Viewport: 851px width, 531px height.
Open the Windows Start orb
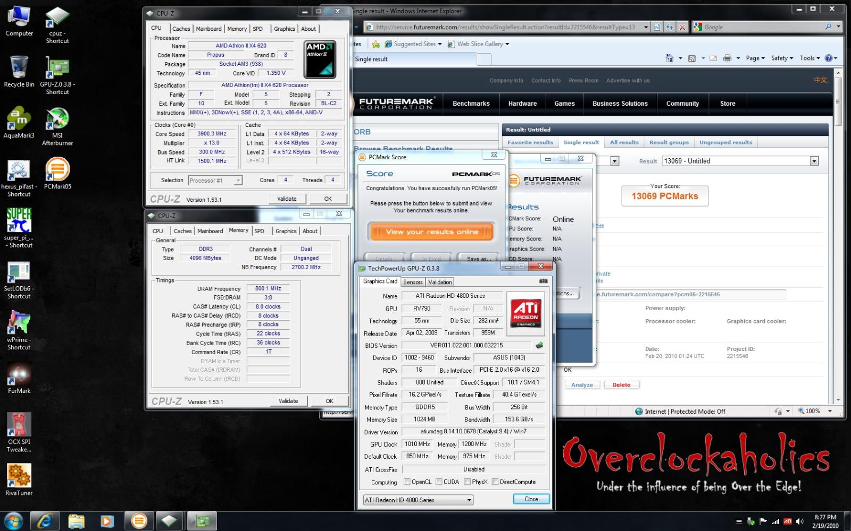pyautogui.click(x=13, y=521)
